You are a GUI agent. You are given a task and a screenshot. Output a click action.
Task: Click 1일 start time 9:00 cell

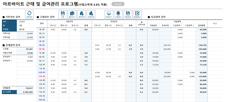(53, 30)
